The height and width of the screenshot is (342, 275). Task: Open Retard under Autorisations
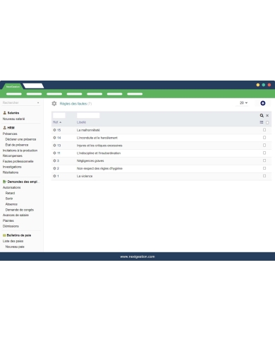10,193
